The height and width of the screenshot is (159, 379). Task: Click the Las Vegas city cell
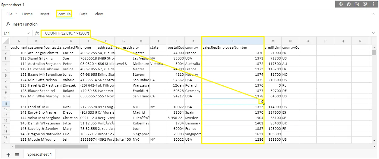[141, 58]
